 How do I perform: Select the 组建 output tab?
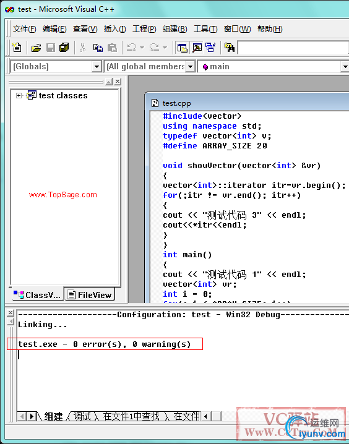pos(53,416)
